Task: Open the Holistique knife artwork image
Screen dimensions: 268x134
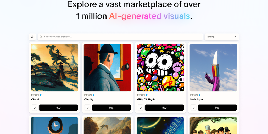Action: 214,68
